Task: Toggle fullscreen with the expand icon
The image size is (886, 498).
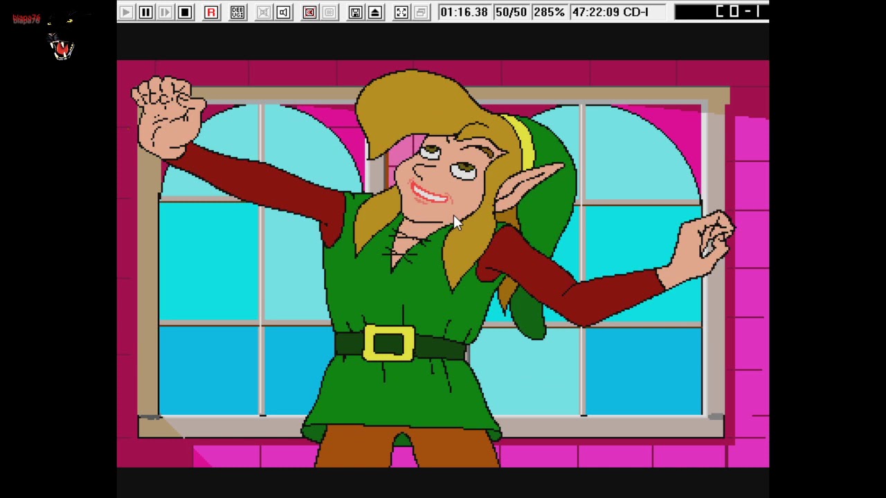Action: [401, 12]
